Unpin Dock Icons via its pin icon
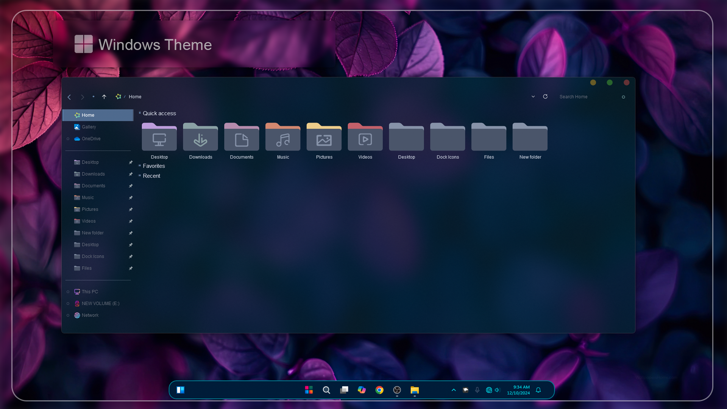 click(x=131, y=256)
